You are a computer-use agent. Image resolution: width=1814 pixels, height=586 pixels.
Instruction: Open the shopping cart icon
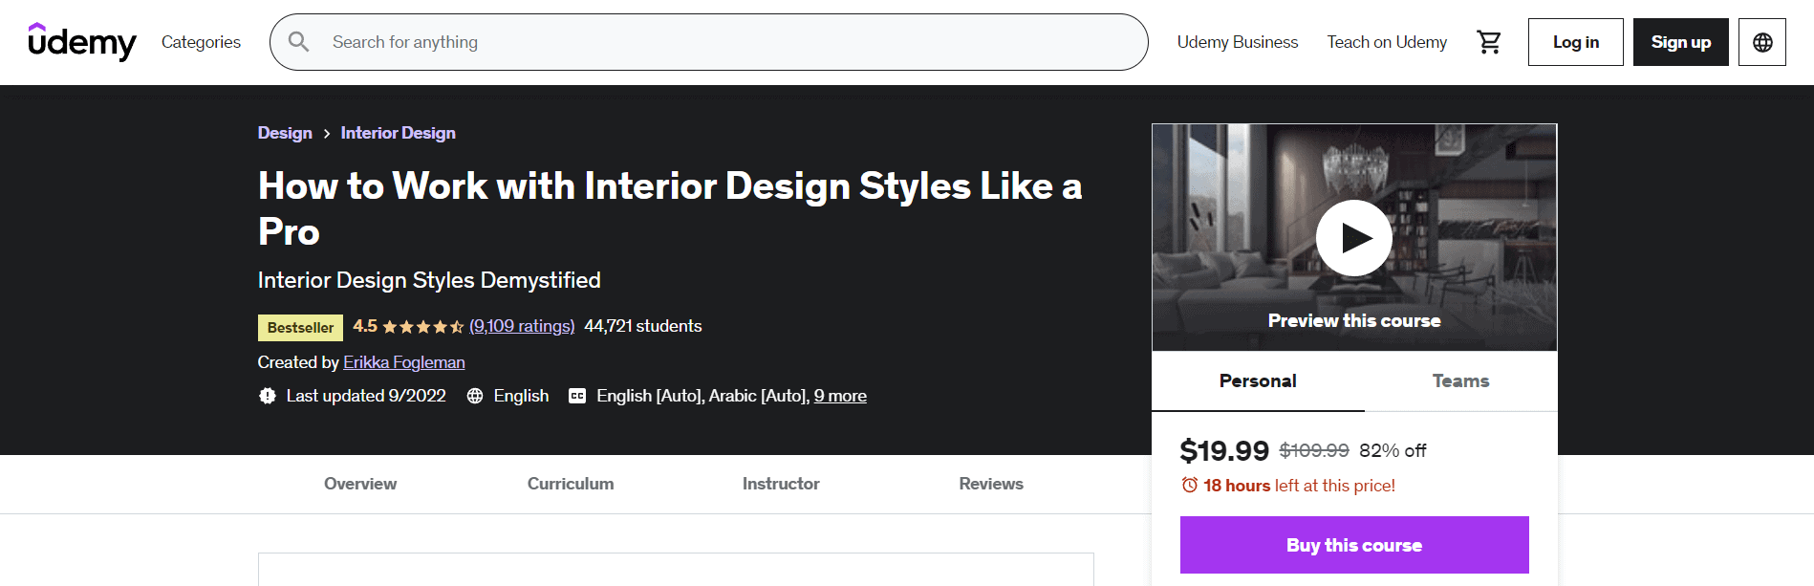pos(1489,42)
